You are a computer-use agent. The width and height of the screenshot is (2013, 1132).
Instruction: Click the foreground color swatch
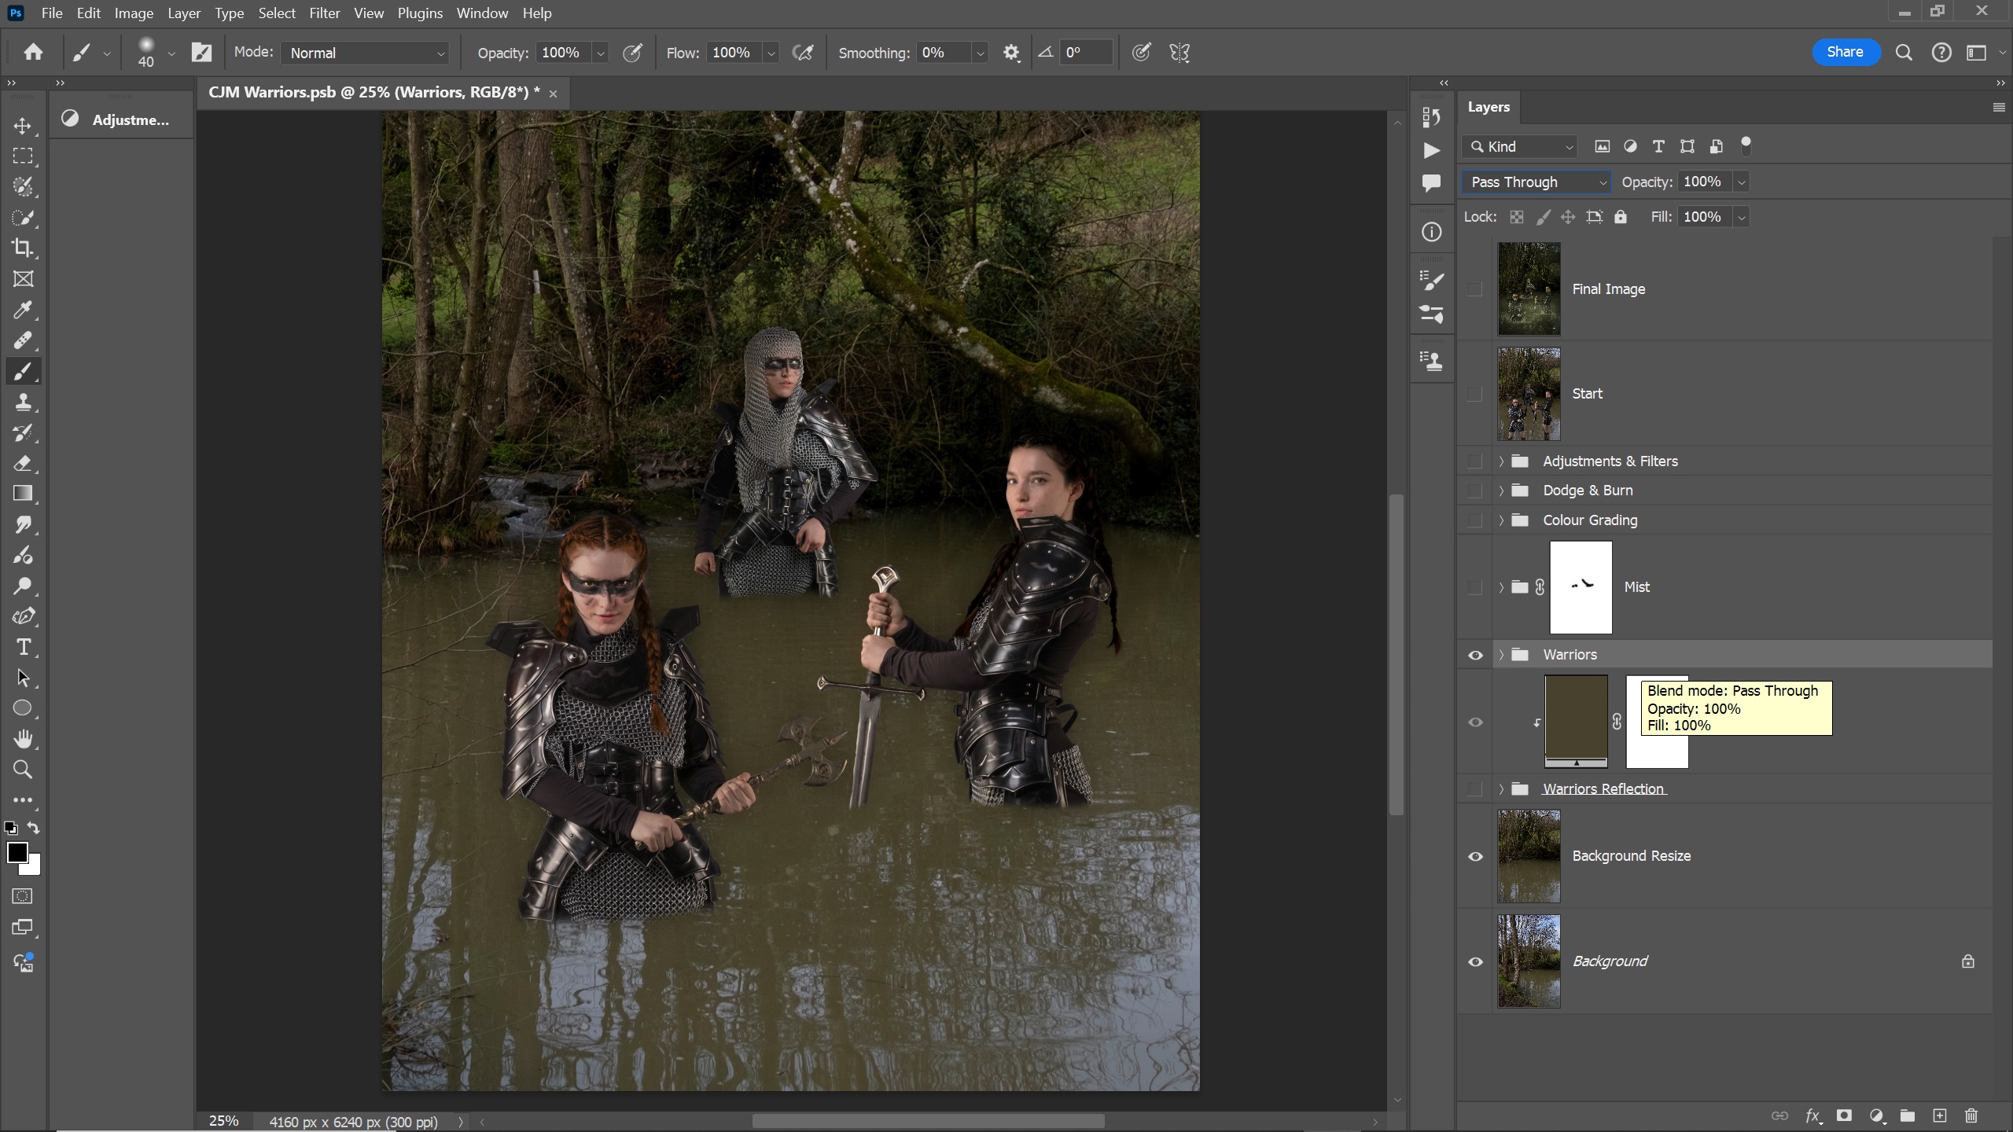click(17, 853)
